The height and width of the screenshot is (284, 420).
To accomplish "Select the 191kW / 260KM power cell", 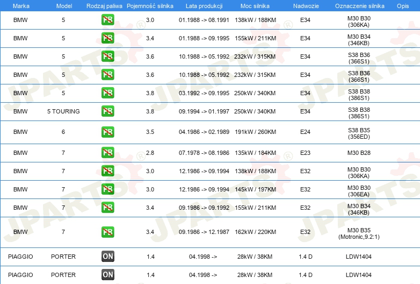I will point(255,132).
